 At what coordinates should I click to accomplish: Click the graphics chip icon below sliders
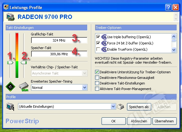click(x=11, y=87)
